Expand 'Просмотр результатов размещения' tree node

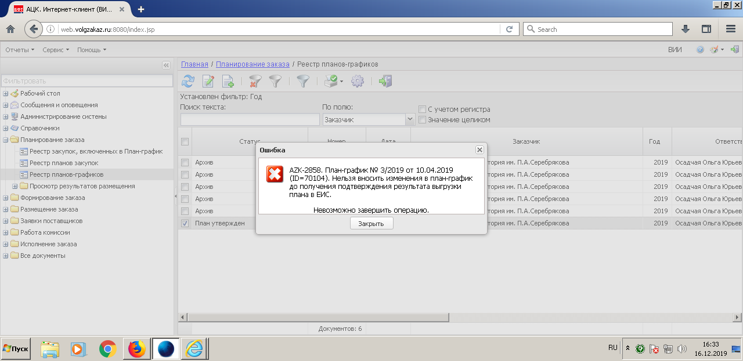[15, 186]
